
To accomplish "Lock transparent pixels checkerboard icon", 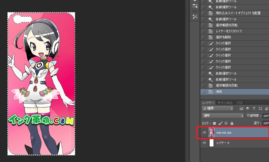I will pyautogui.click(x=215, y=123).
